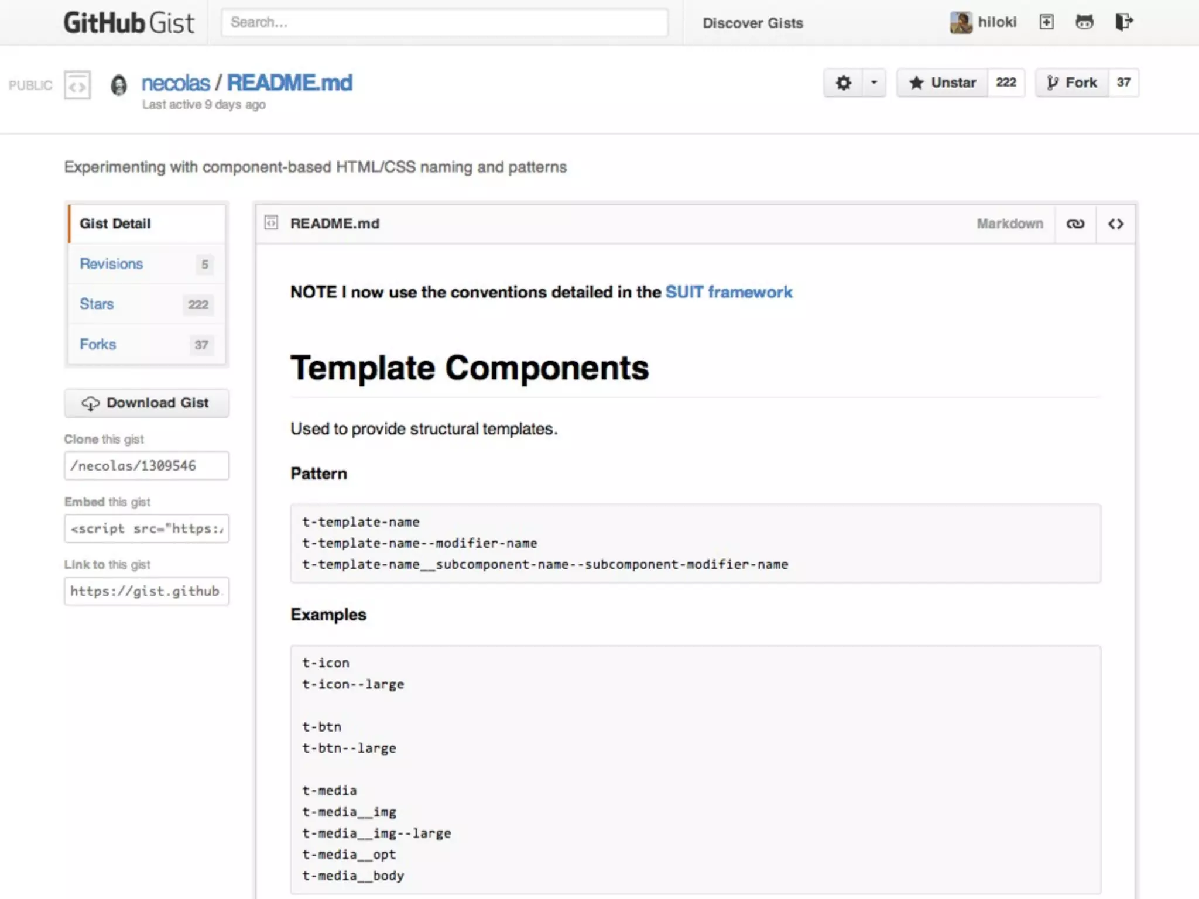Click 't-media__body' code line
Viewport: 1199px width, 899px height.
pyautogui.click(x=353, y=876)
